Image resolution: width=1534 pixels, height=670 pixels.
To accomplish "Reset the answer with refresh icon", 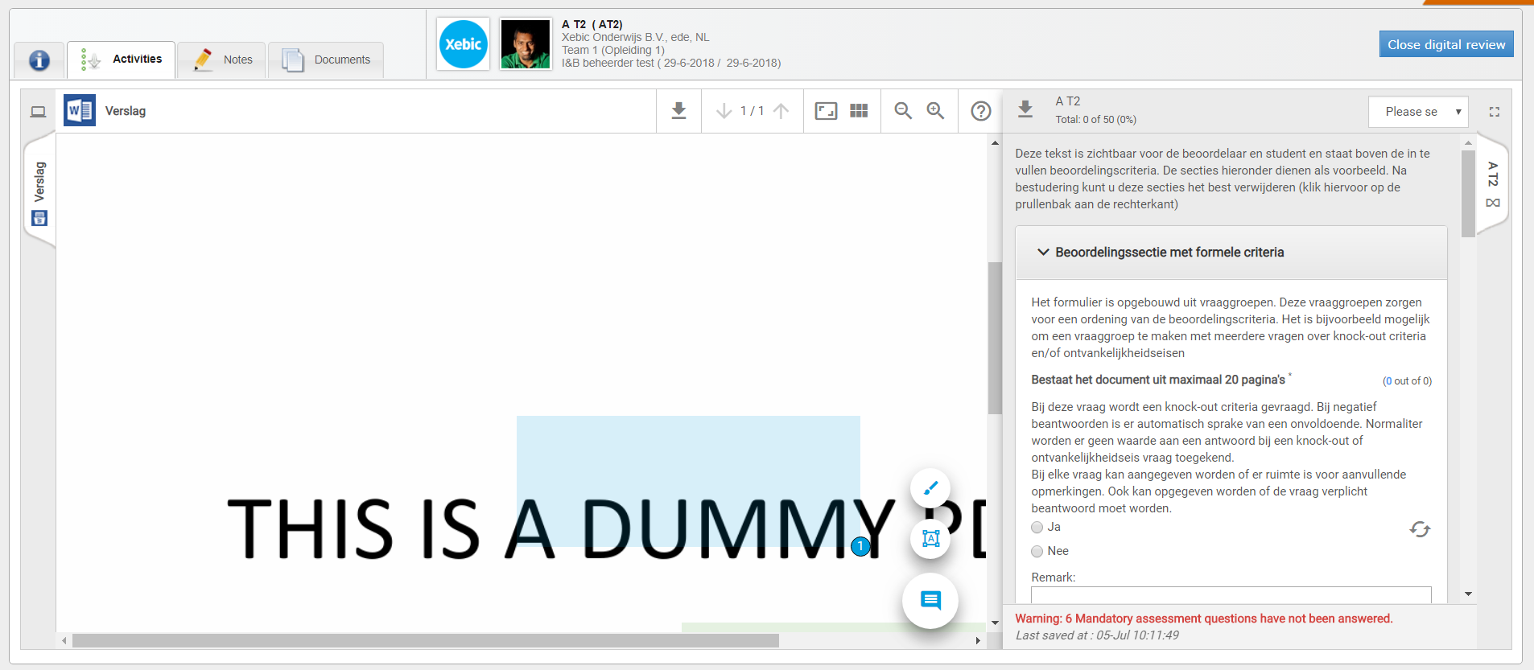I will pyautogui.click(x=1420, y=529).
